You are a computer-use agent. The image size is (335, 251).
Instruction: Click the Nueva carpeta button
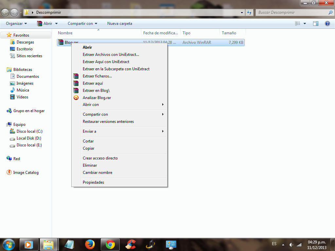(120, 24)
